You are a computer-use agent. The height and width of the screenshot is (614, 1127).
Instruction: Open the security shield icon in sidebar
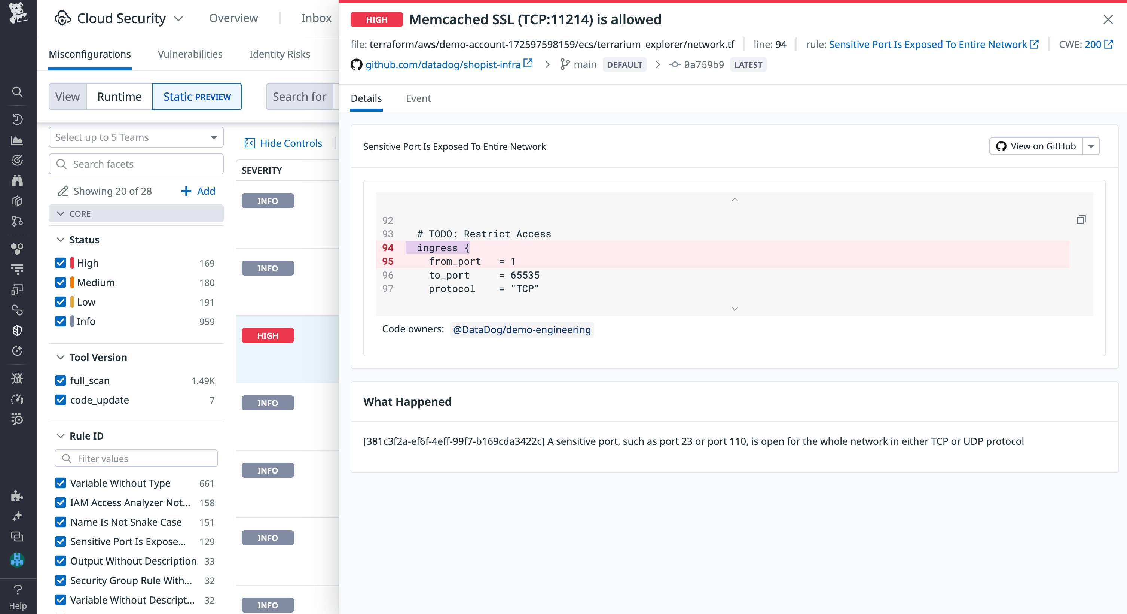pos(18,331)
